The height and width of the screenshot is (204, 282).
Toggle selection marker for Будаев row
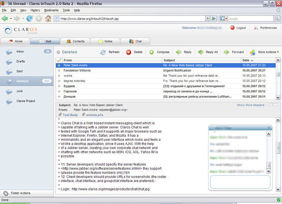click(x=59, y=86)
